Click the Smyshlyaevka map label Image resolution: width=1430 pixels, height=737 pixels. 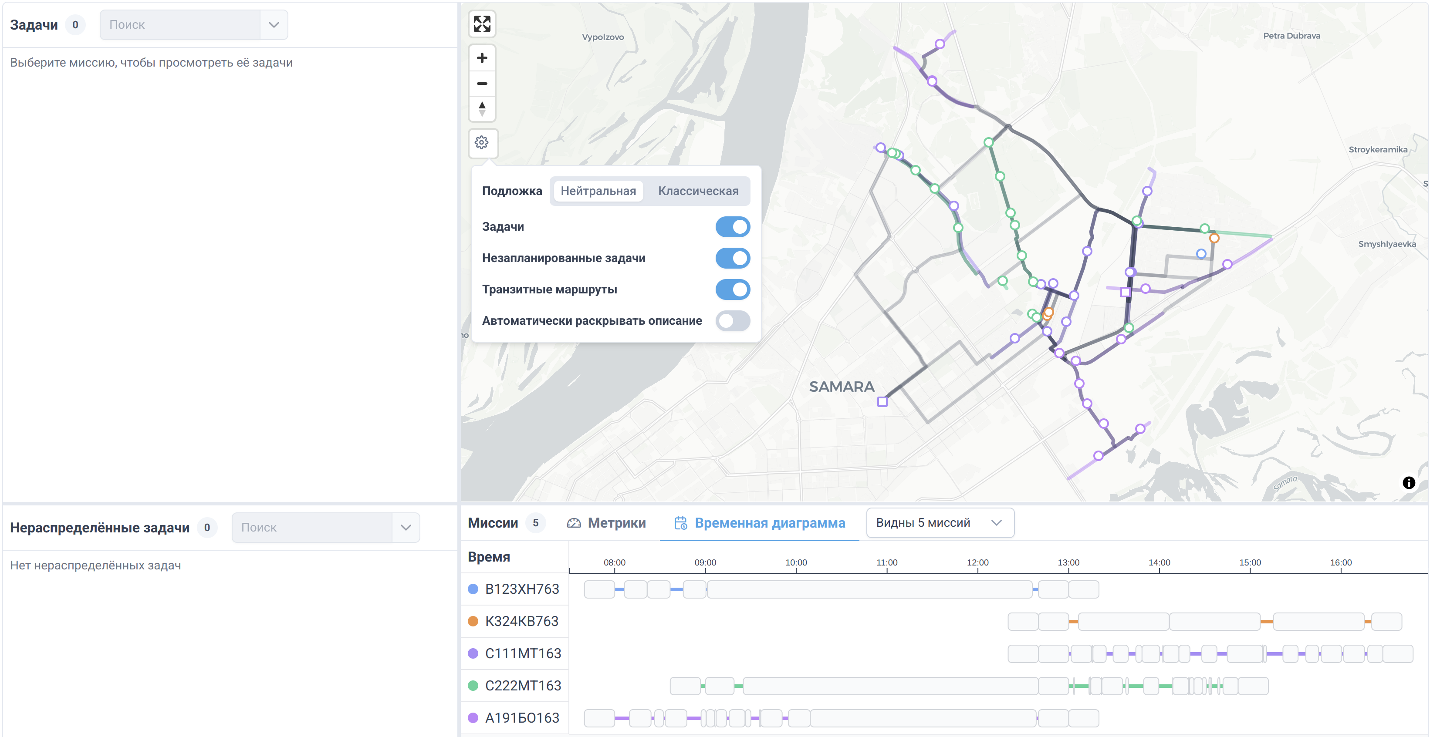pyautogui.click(x=1387, y=244)
